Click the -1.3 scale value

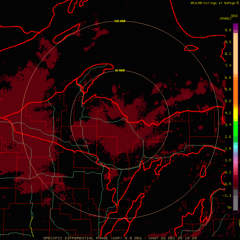(x=227, y=196)
